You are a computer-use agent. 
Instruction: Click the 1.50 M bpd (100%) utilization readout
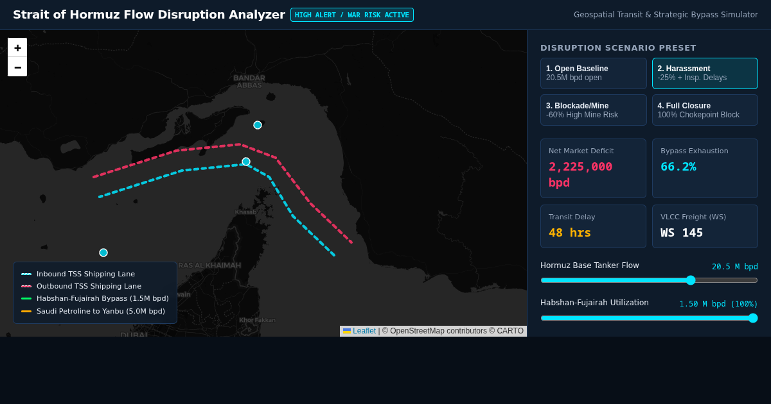[x=719, y=304]
